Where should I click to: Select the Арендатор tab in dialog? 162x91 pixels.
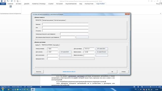pyautogui.click(x=38, y=20)
